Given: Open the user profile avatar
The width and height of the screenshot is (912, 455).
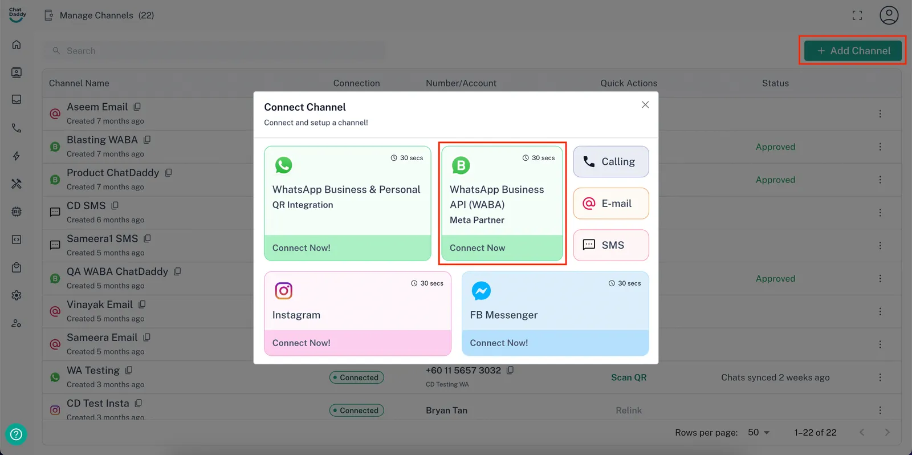Looking at the screenshot, I should tap(889, 15).
